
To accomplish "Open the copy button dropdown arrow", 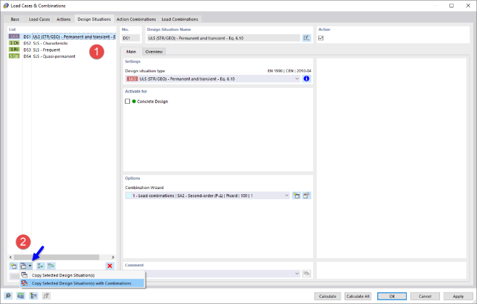I will [30, 266].
